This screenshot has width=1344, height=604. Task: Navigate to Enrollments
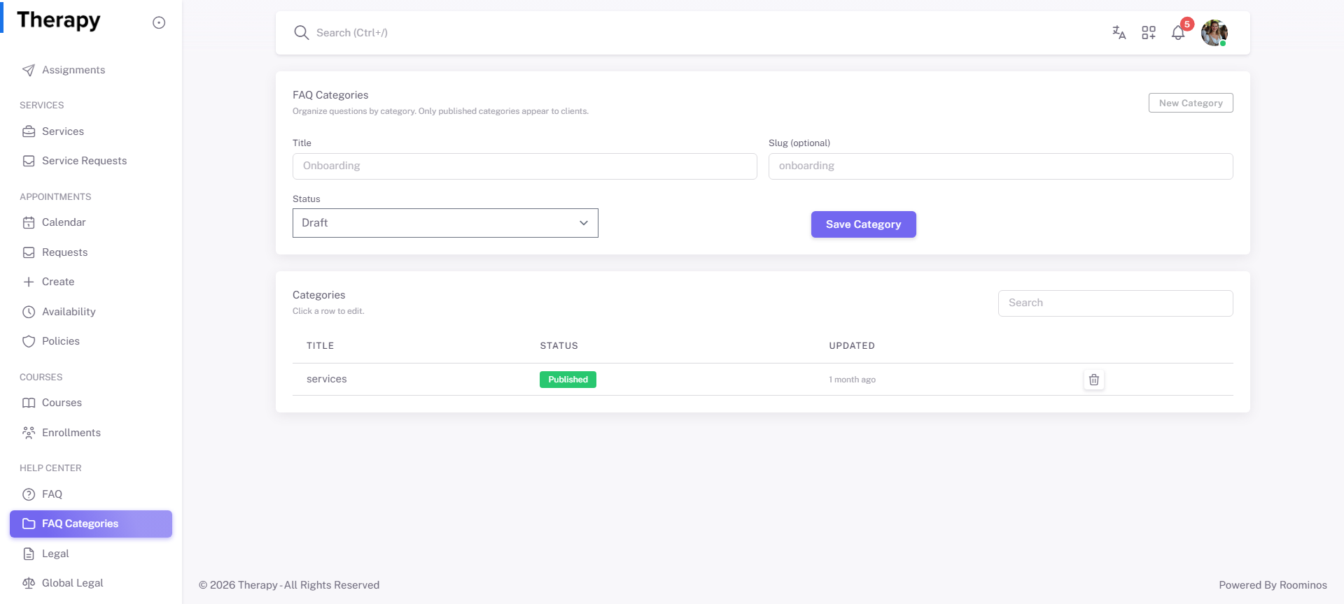coord(91,433)
